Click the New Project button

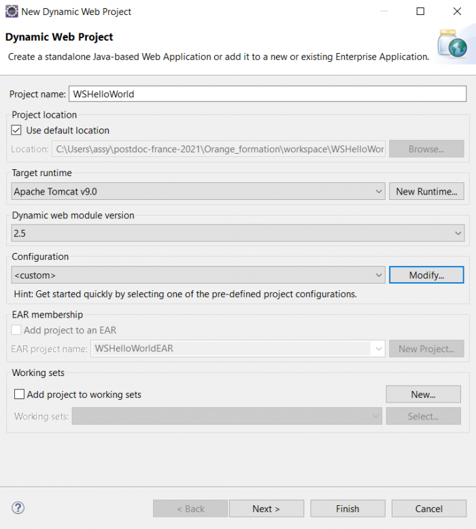coord(426,349)
